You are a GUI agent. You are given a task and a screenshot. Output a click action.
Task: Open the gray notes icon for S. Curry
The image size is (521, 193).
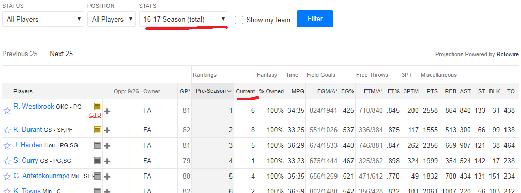click(97, 161)
